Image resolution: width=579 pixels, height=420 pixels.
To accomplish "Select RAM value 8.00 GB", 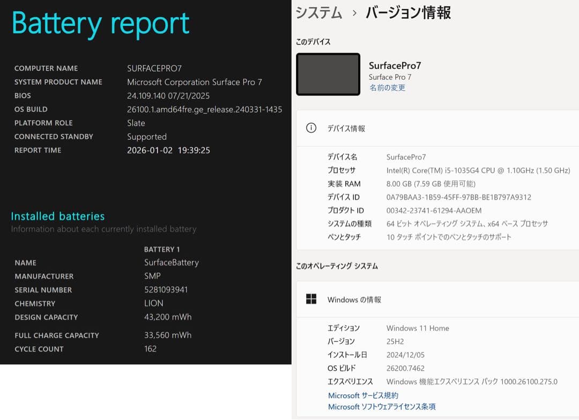I will [431, 184].
